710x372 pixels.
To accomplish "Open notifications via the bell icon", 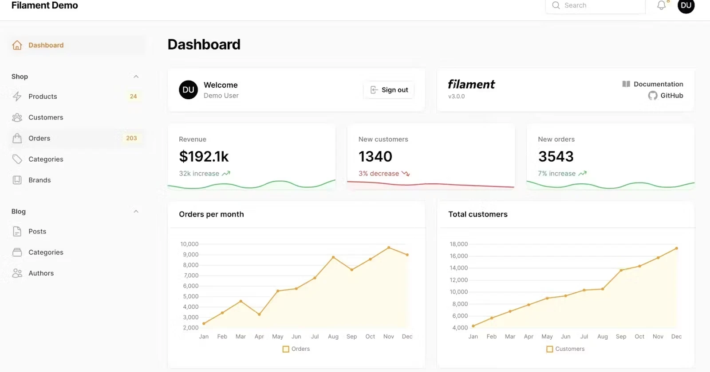I will [x=661, y=5].
